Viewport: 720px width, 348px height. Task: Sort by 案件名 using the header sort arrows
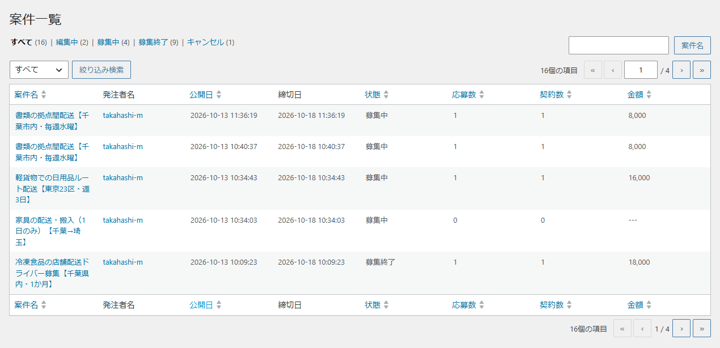pos(44,95)
